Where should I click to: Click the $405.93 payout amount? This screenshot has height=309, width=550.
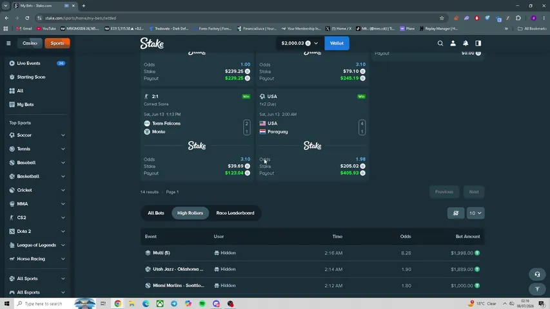pos(349,173)
